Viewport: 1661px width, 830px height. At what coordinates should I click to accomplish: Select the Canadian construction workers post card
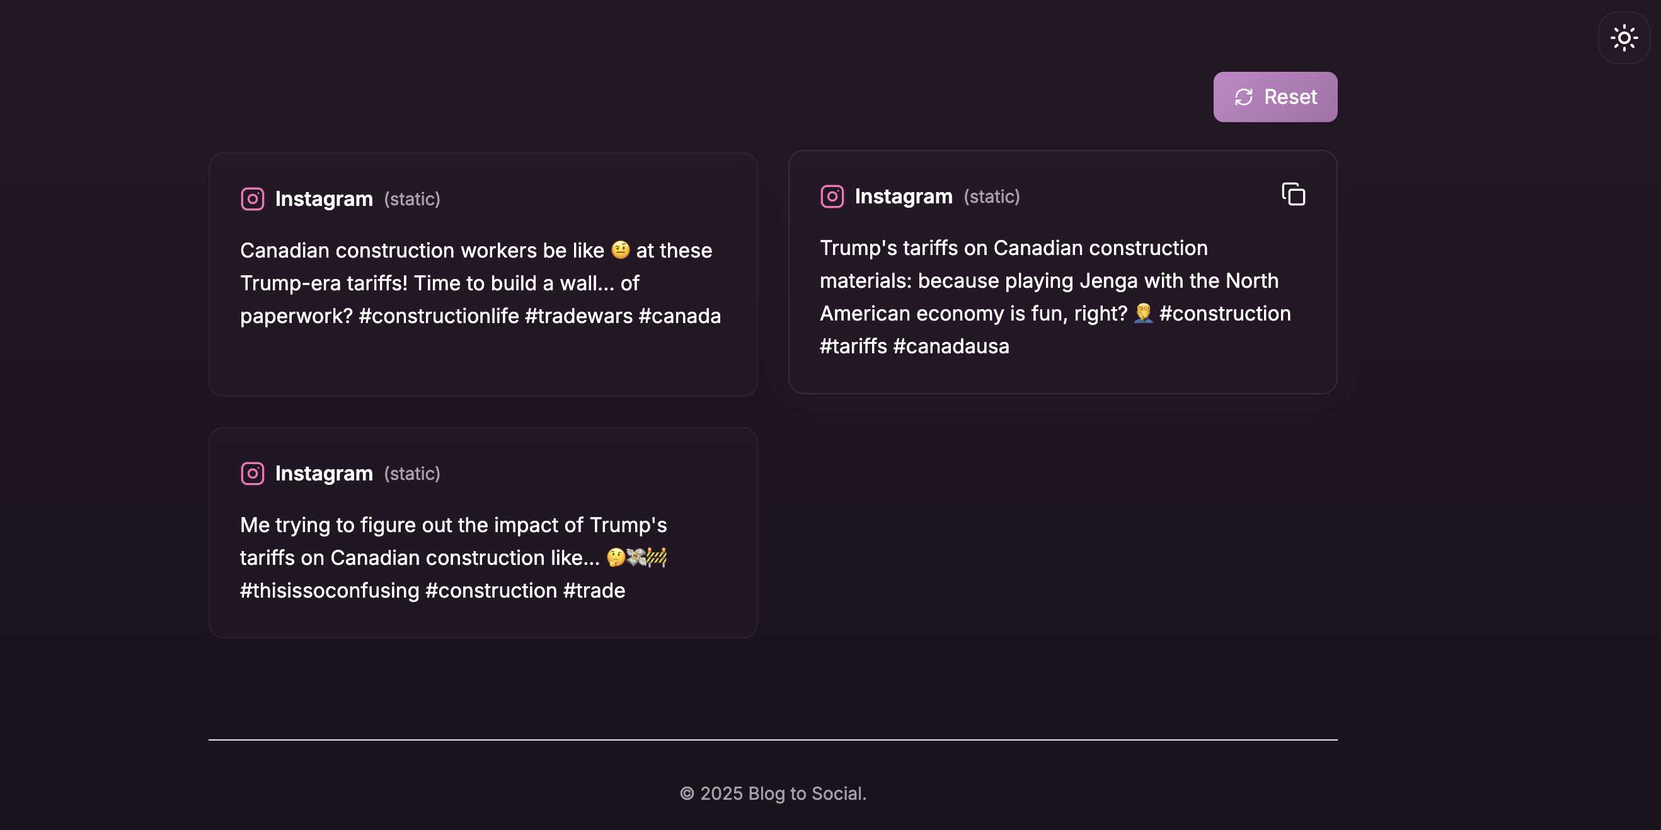pyautogui.click(x=483, y=275)
